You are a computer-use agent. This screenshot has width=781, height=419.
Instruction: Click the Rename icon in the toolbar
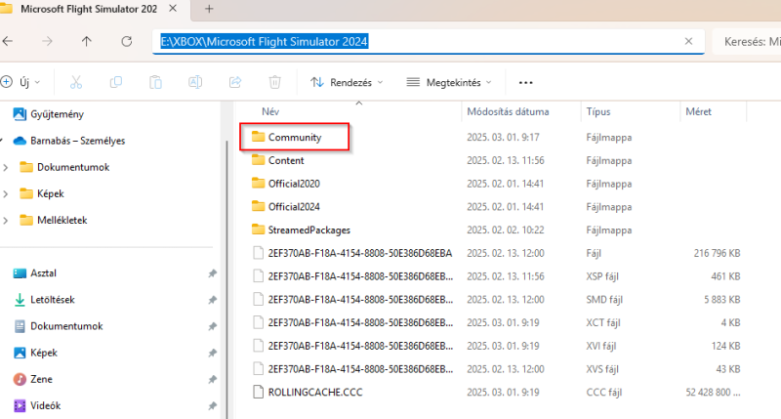click(x=195, y=82)
